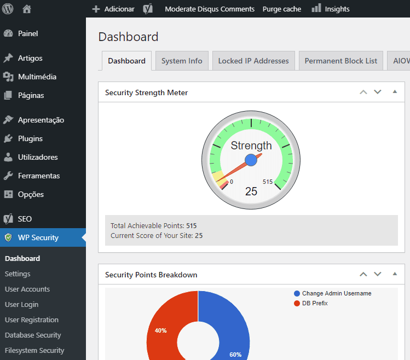Open the Artigos menu
The height and width of the screenshot is (360, 410).
30,58
